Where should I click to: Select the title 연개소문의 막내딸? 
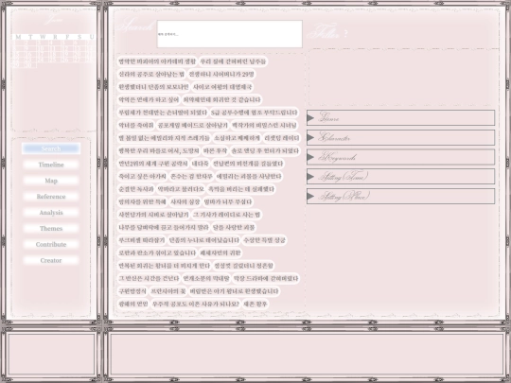click(x=206, y=278)
